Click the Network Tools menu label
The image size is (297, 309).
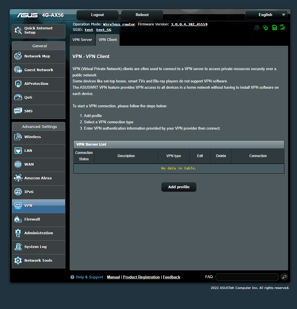pos(38,261)
